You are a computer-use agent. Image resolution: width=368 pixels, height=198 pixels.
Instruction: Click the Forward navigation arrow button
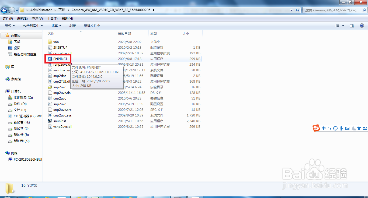[x=12, y=10]
